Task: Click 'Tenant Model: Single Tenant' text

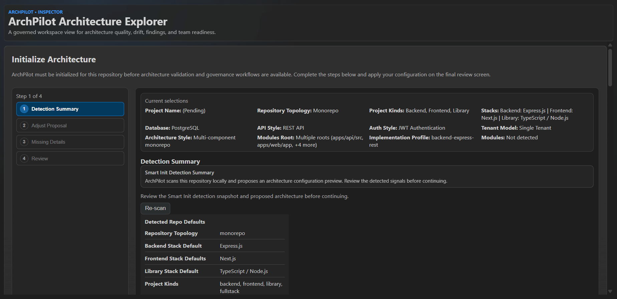Action: pyautogui.click(x=516, y=128)
